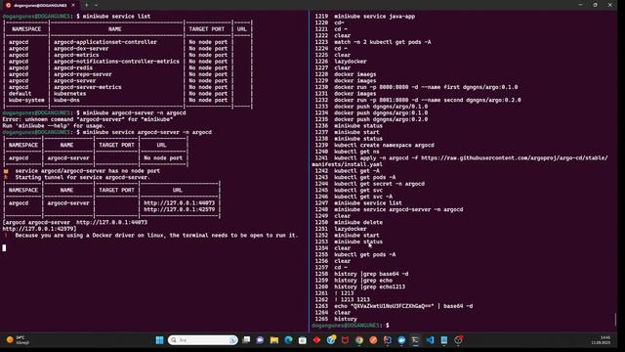The image size is (625, 352).
Task: Click the kube-dns service name
Action: pyautogui.click(x=66, y=100)
